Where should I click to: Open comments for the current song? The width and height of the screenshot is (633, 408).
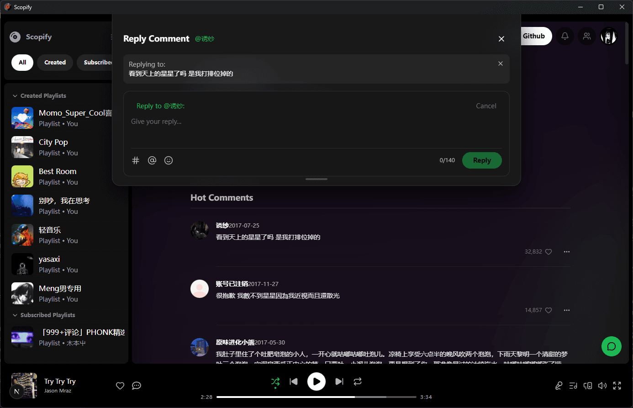pos(137,386)
